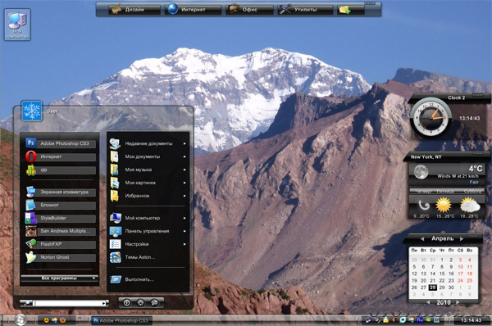Go to previous year in calendar widget

(x=428, y=302)
